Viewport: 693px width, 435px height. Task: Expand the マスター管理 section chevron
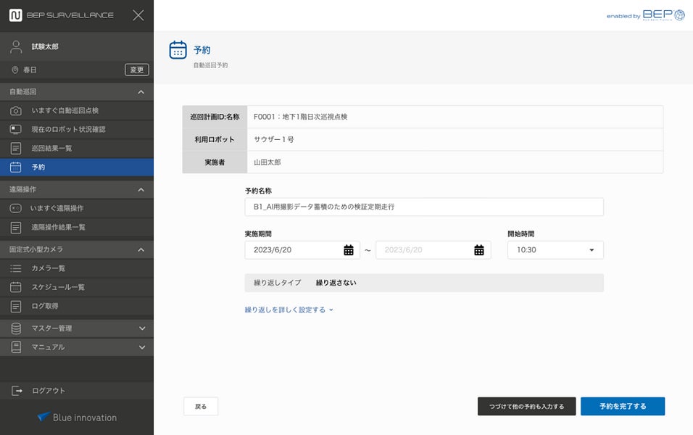pos(142,328)
